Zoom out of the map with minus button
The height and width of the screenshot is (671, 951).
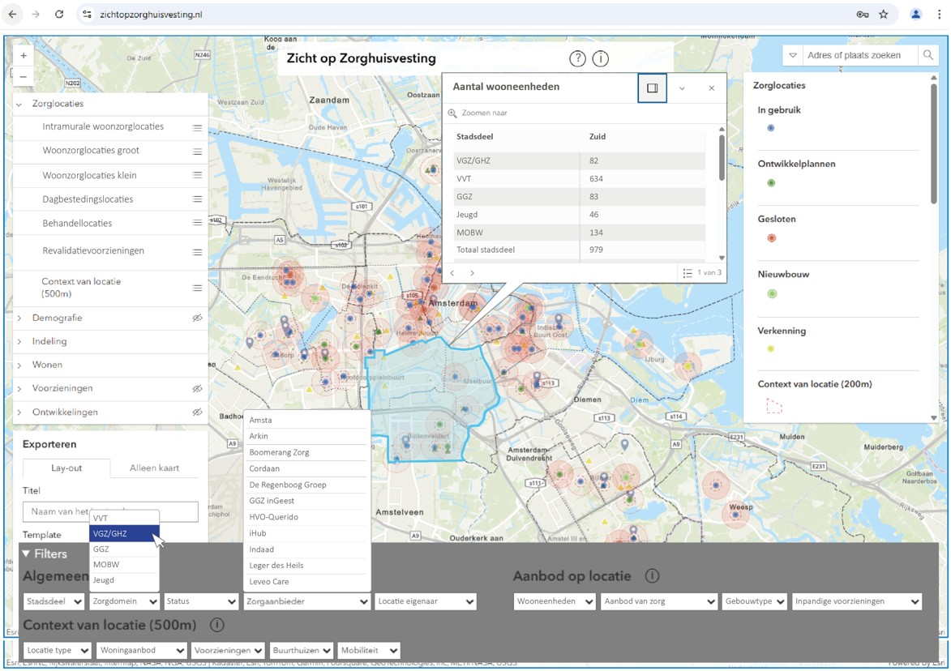(23, 76)
